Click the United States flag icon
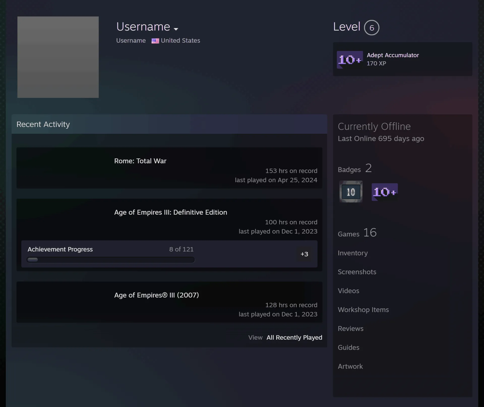 155,41
